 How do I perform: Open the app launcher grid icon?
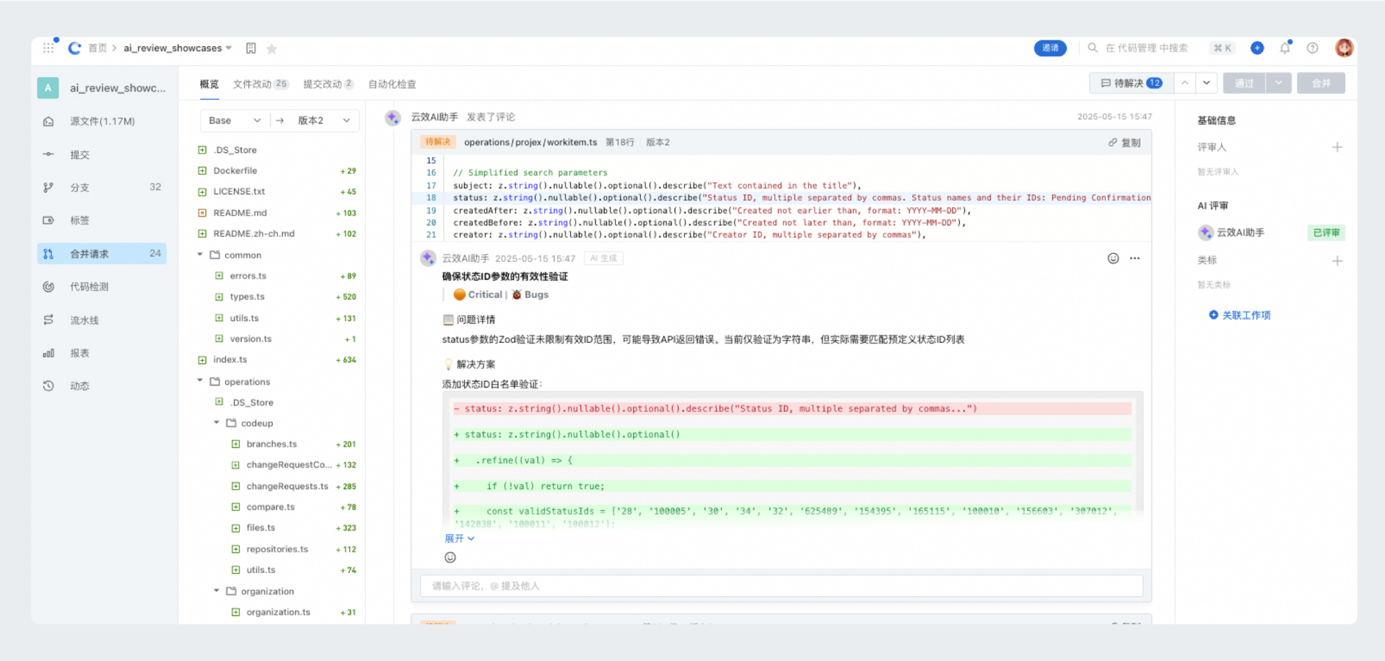[x=48, y=48]
